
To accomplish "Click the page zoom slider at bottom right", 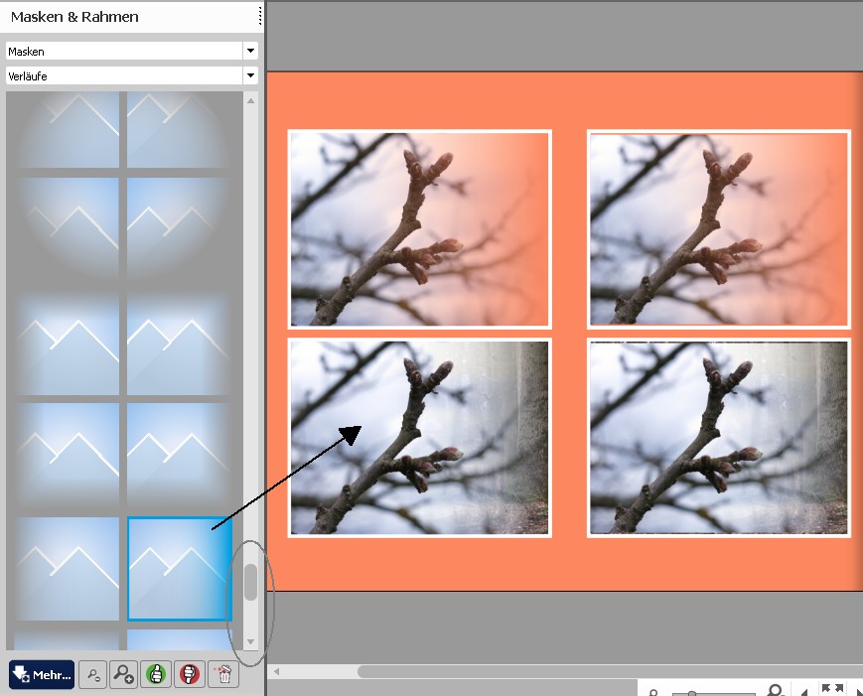I will pos(713,694).
